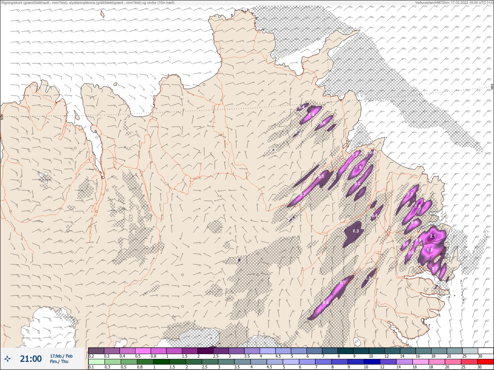Click the 2.1 precipitation value on the map
Image resolution: width=494 pixels, height=370 pixels.
point(433,236)
